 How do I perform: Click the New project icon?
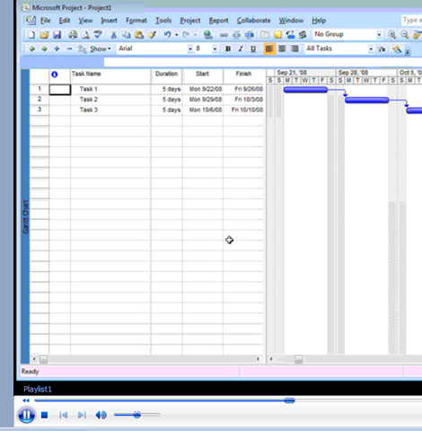click(31, 35)
